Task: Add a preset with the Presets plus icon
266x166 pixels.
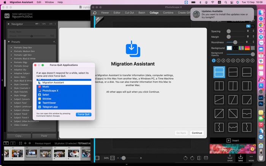Action: point(54,42)
